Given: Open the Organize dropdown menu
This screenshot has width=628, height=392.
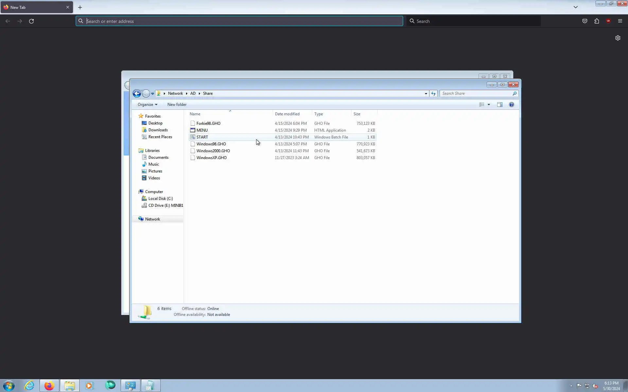Looking at the screenshot, I should point(147,105).
